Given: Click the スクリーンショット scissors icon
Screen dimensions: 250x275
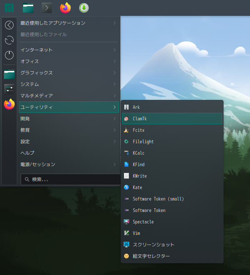Looking at the screenshot, I should [x=126, y=245].
